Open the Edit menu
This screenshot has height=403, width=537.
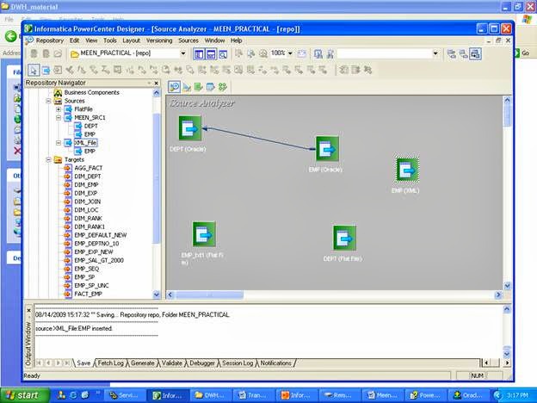tap(74, 40)
